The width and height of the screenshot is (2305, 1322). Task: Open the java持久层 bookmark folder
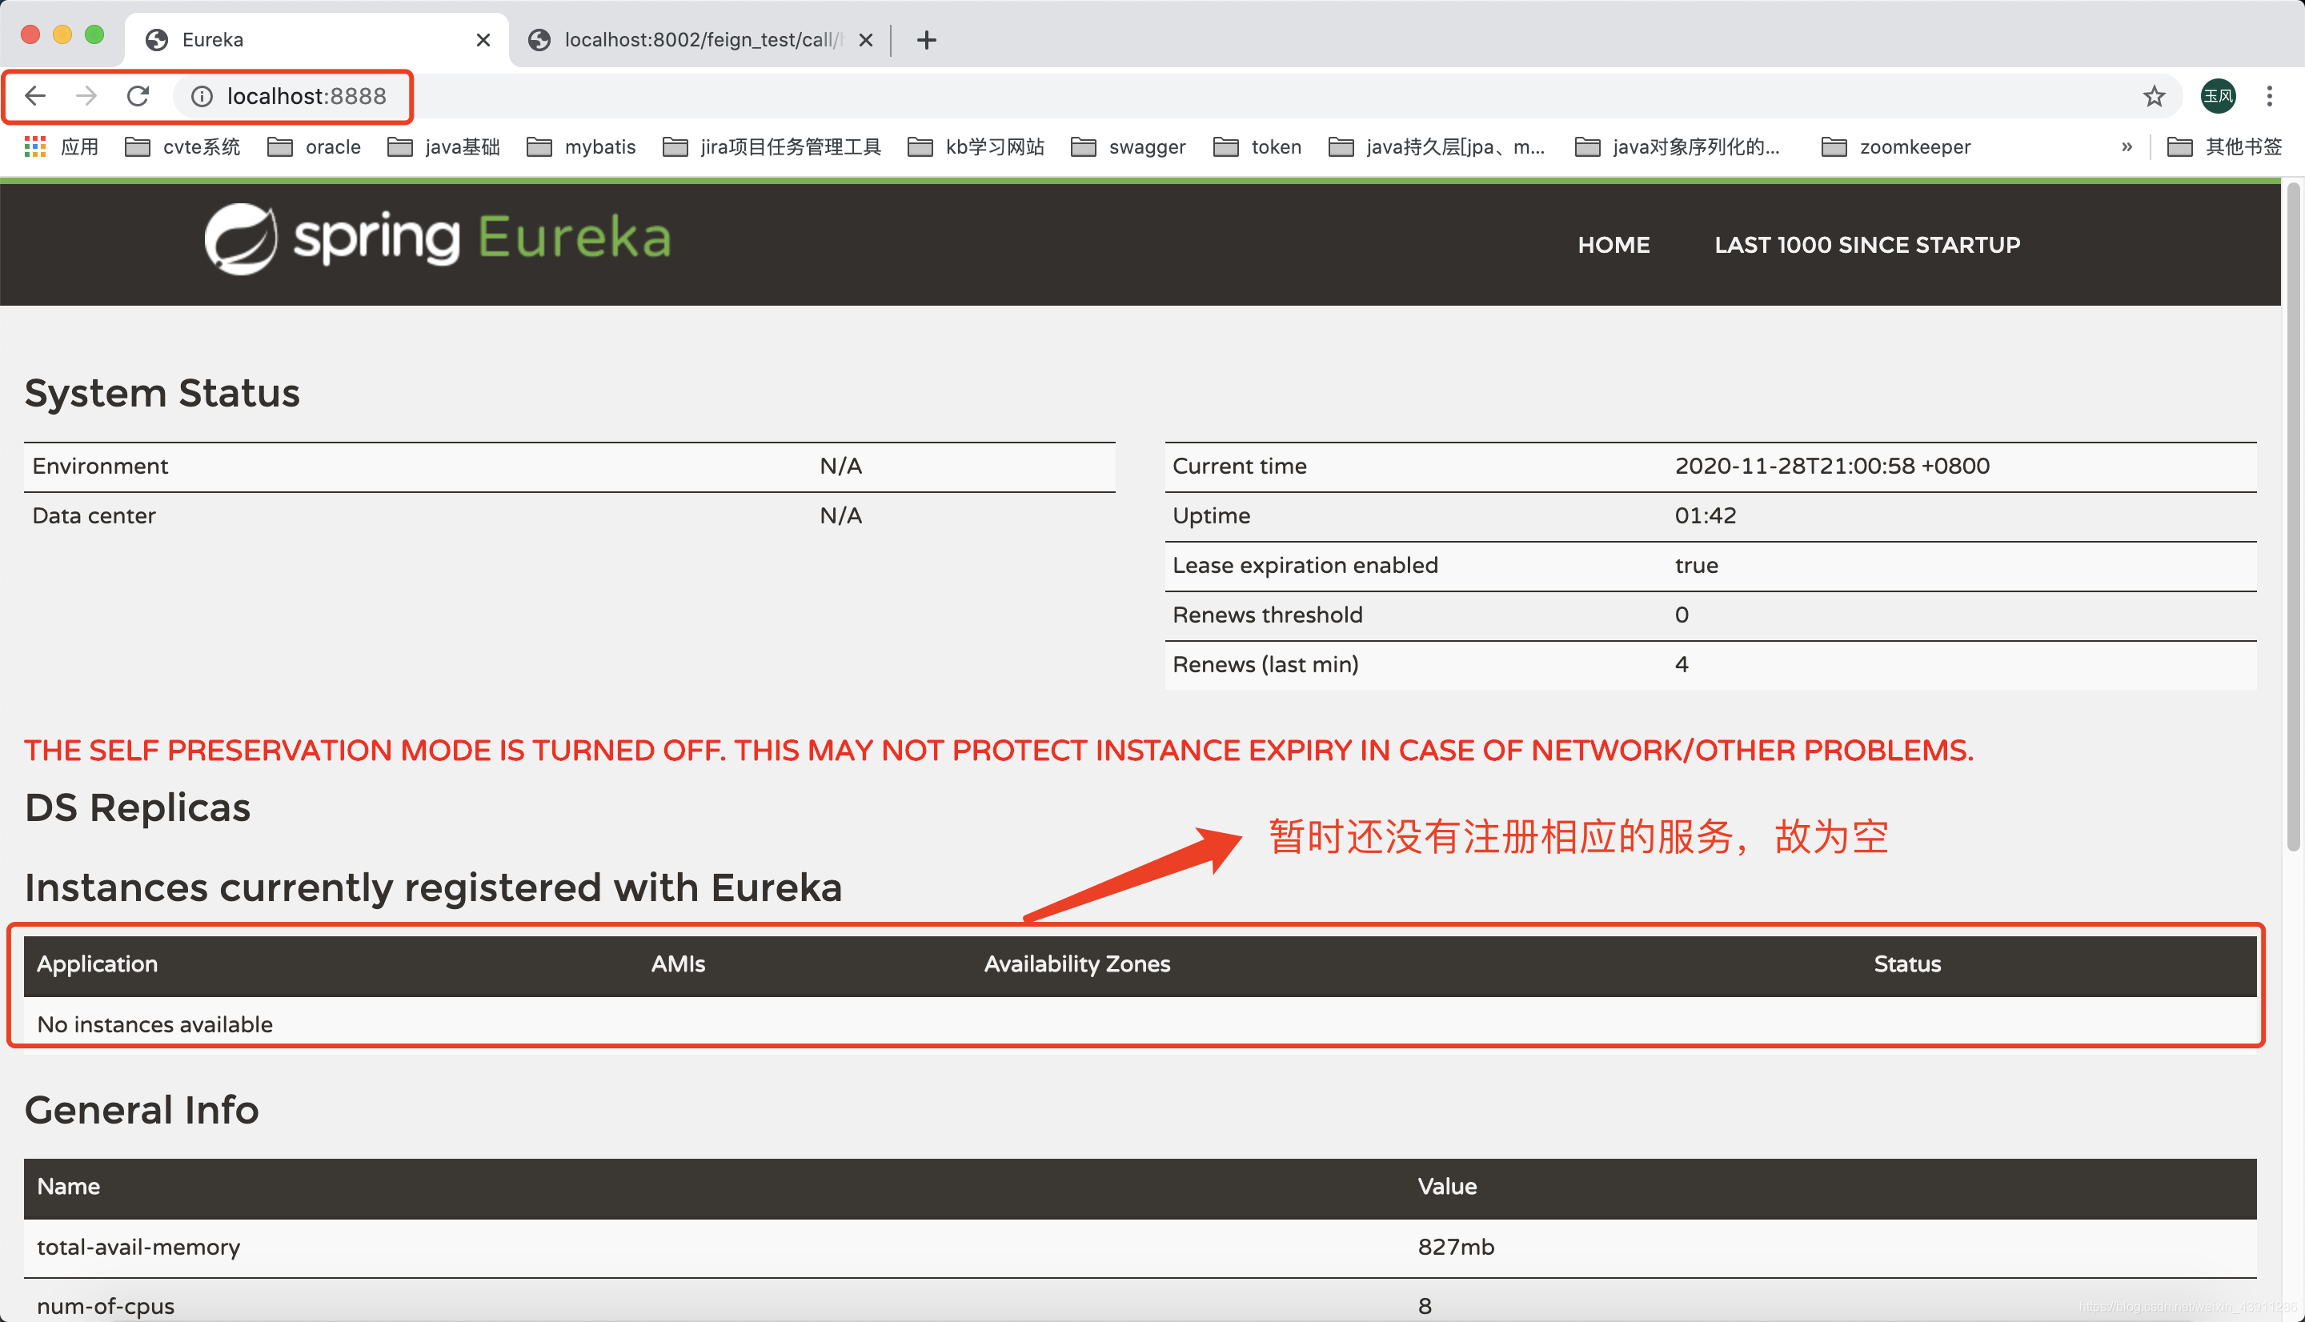(x=1437, y=146)
